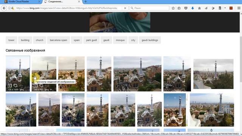Open sixth related image in first row
The image size is (242, 136).
click(x=177, y=74)
